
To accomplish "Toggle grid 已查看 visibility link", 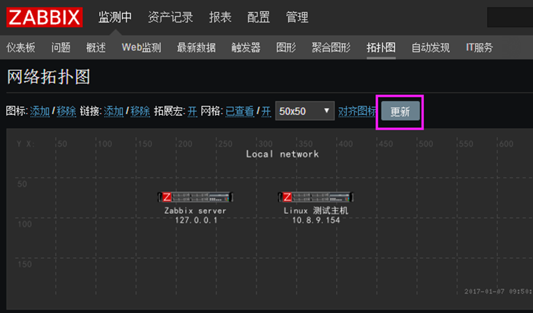I will point(240,111).
